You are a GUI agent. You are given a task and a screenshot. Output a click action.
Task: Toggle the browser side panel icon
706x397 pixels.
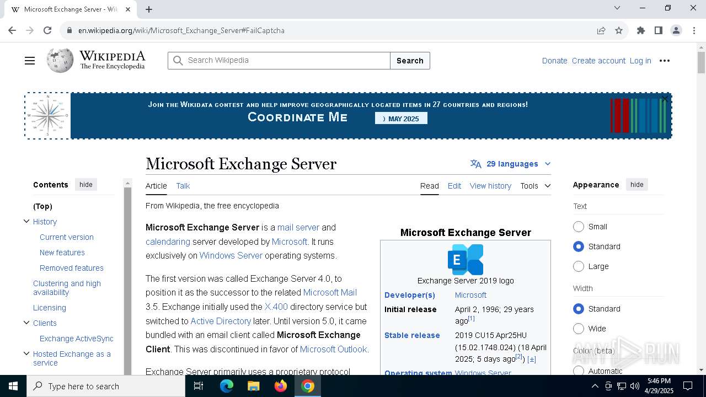pos(659,30)
